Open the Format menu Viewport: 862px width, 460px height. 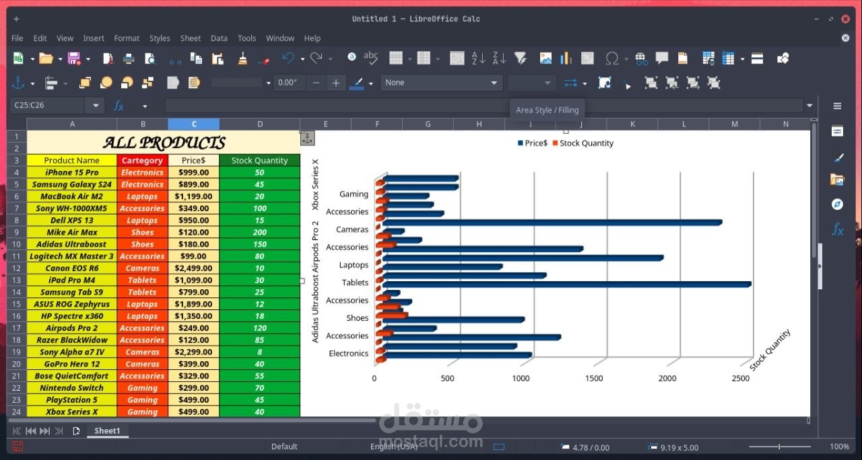(x=127, y=38)
